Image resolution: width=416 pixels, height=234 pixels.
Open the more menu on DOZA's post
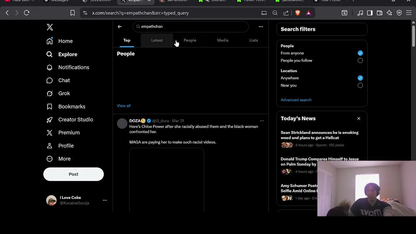click(262, 121)
